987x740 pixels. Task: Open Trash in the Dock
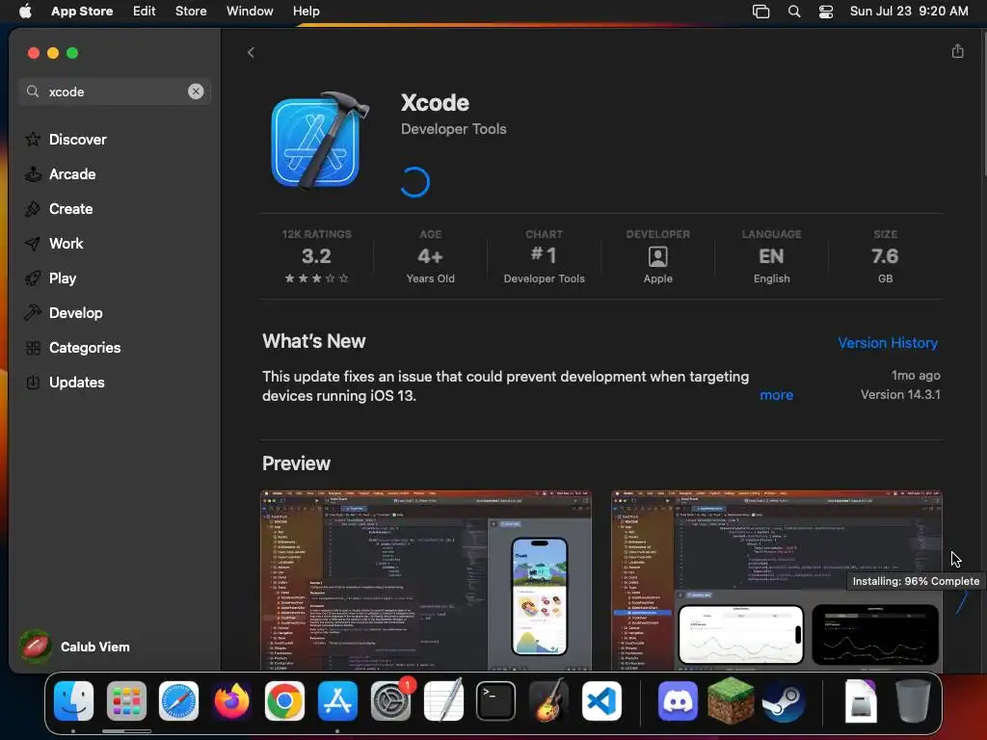tap(913, 700)
